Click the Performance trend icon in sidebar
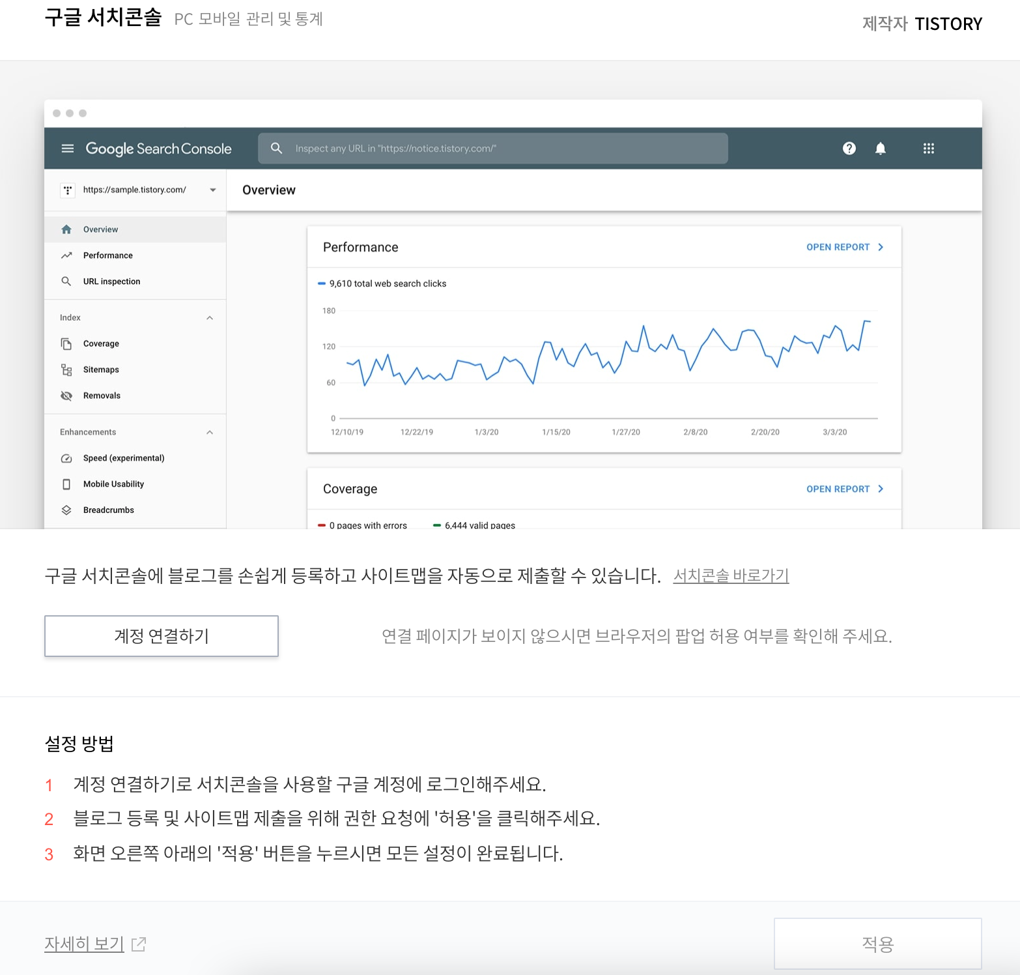 (x=66, y=255)
